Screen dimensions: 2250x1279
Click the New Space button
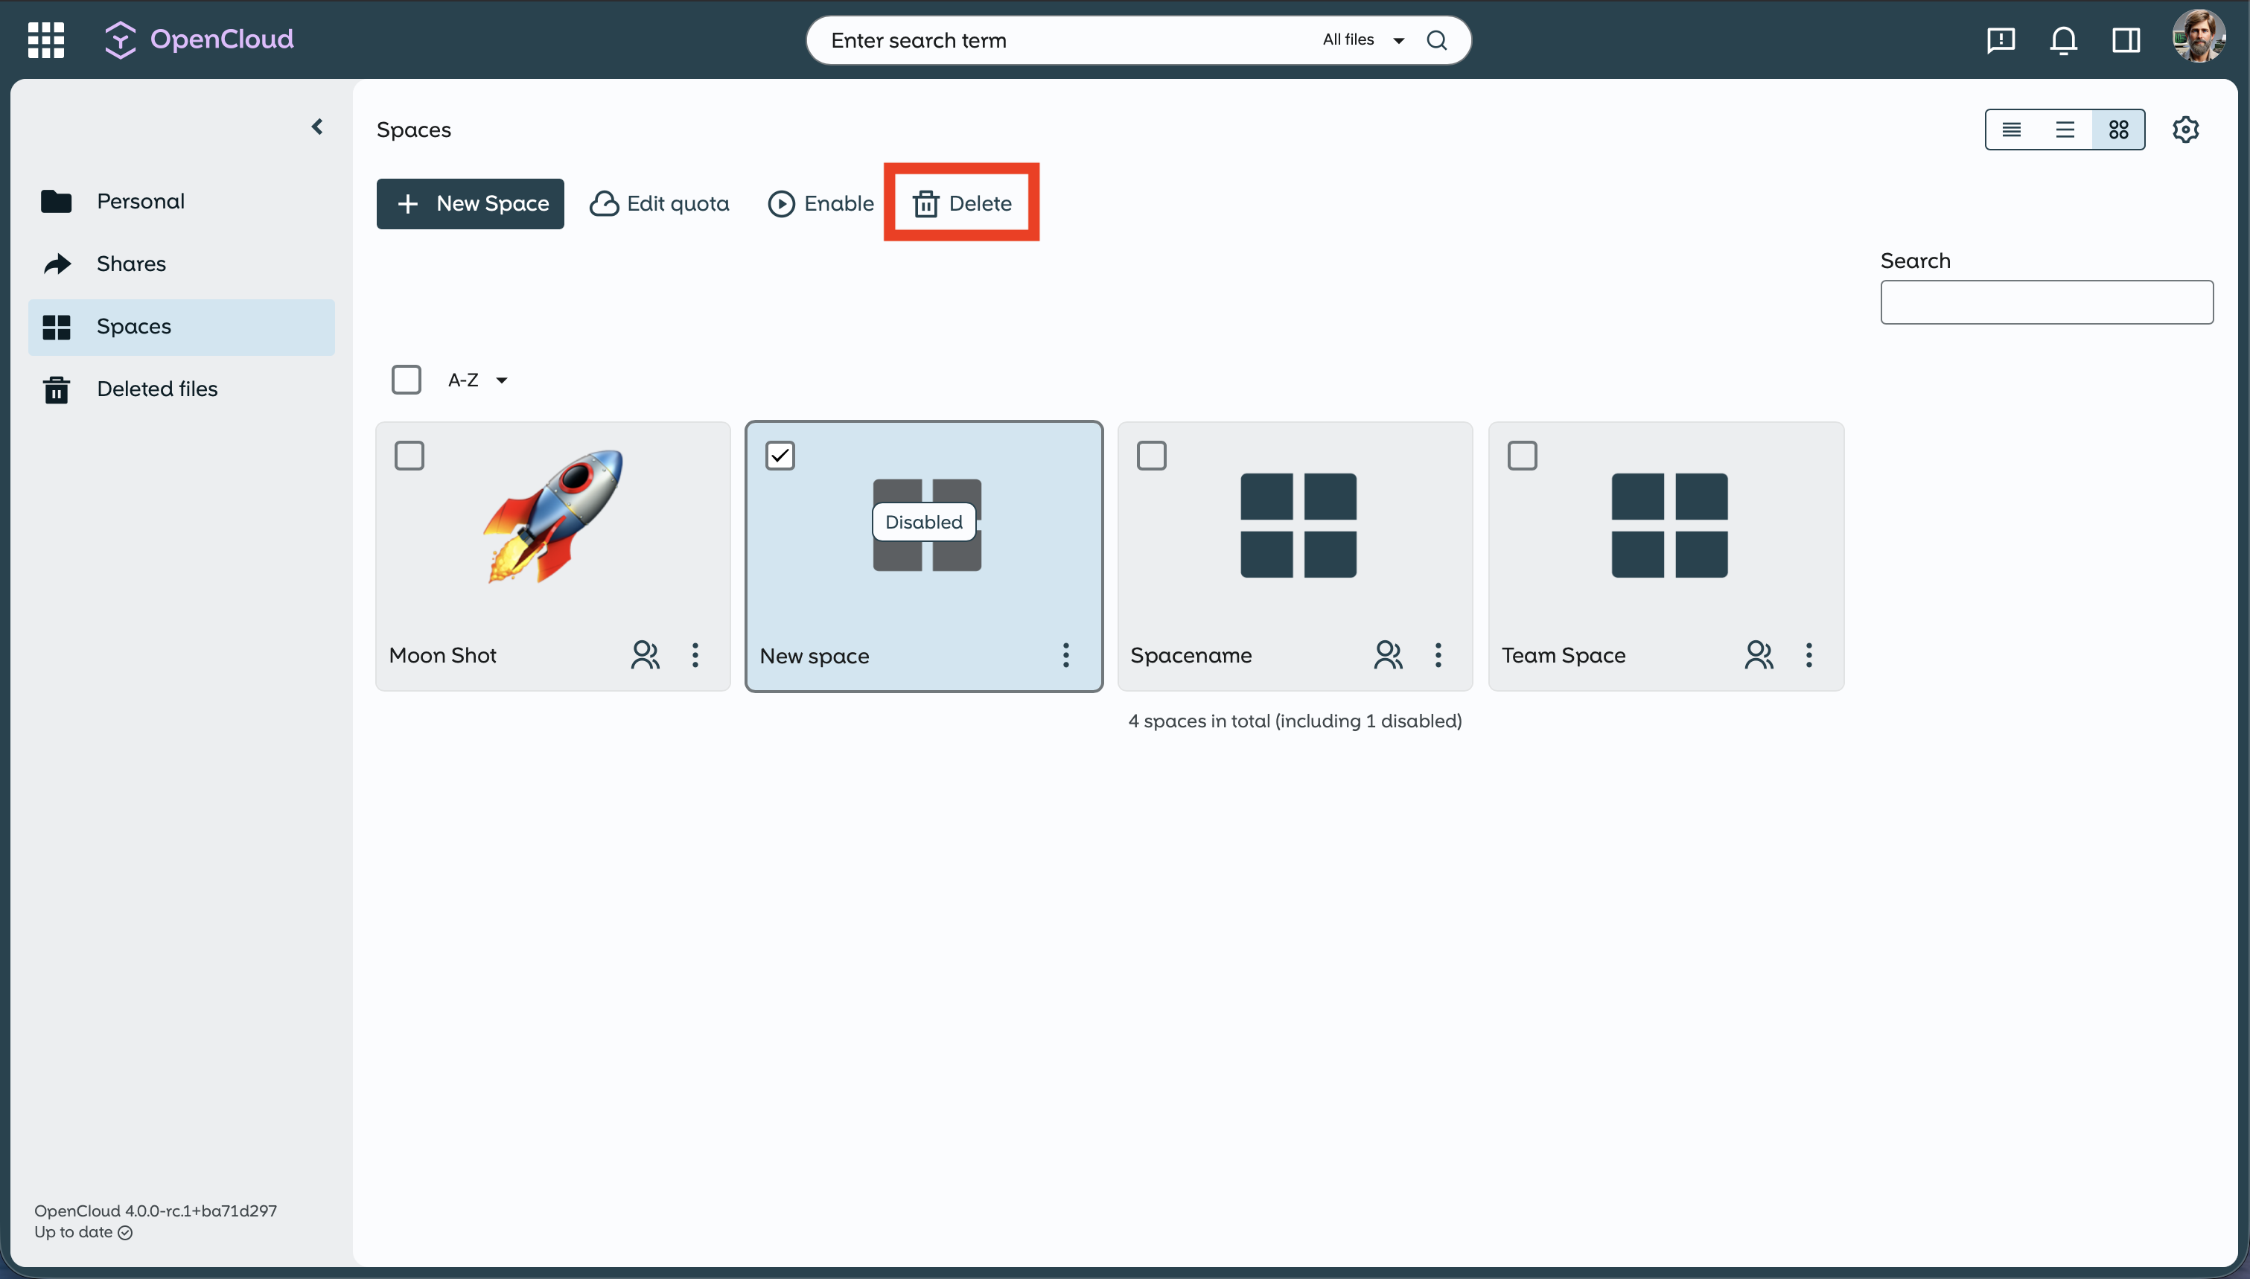coord(470,203)
